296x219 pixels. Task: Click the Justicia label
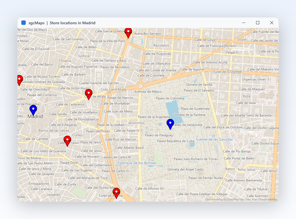84,56
